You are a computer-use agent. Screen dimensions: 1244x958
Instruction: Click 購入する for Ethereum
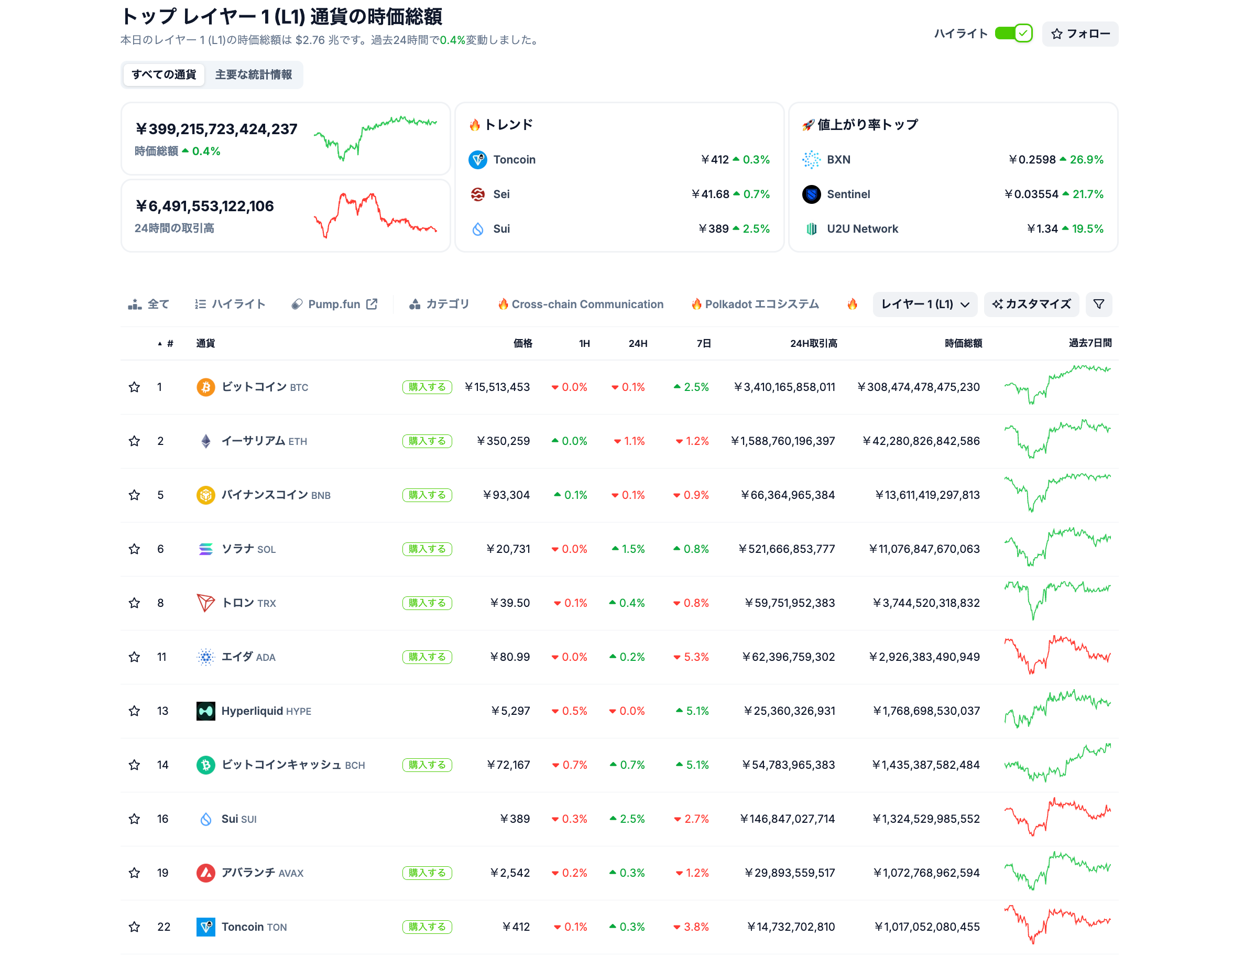pos(427,441)
